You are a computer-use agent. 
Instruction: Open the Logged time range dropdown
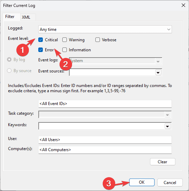[105, 29]
